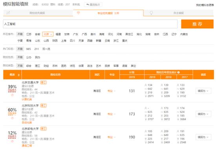216x149 pixels.
Task: Select 公办 school nature filter
Action: point(29,57)
